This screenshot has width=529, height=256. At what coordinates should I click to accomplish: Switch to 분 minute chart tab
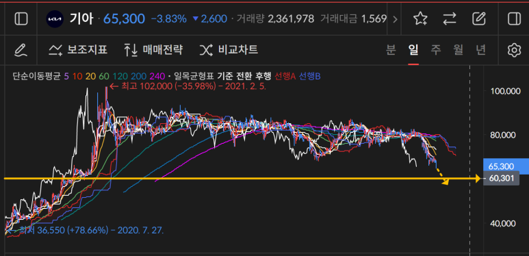(391, 50)
